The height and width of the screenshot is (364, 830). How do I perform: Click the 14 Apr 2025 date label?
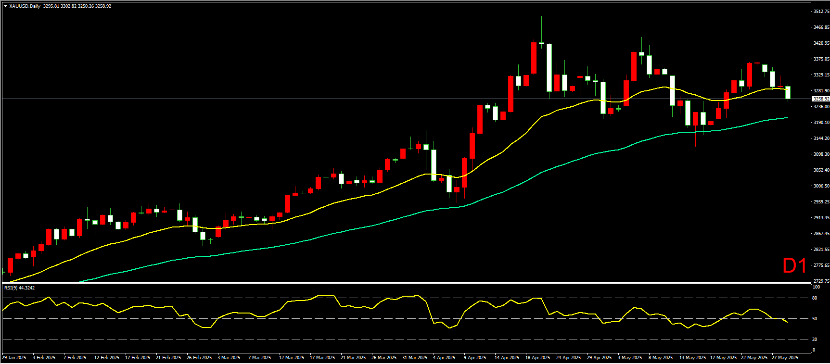click(x=507, y=358)
